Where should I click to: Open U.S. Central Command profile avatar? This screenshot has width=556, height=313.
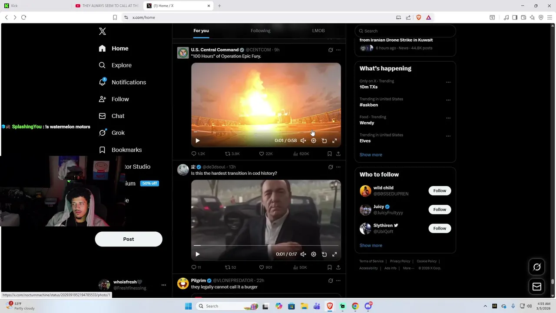pos(183,53)
